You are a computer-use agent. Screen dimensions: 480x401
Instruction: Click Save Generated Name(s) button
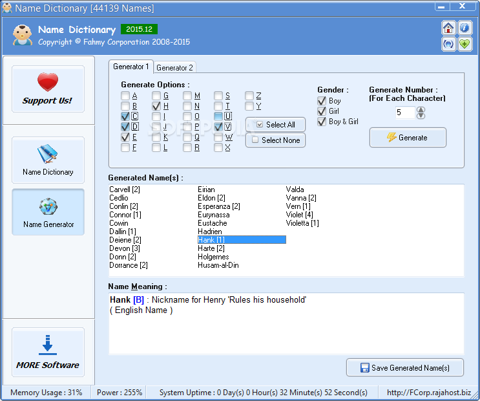[404, 367]
